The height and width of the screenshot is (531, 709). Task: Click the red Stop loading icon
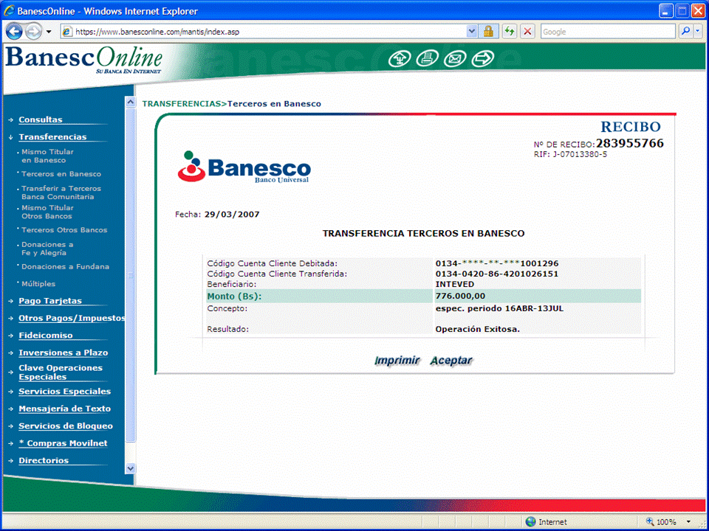[527, 32]
